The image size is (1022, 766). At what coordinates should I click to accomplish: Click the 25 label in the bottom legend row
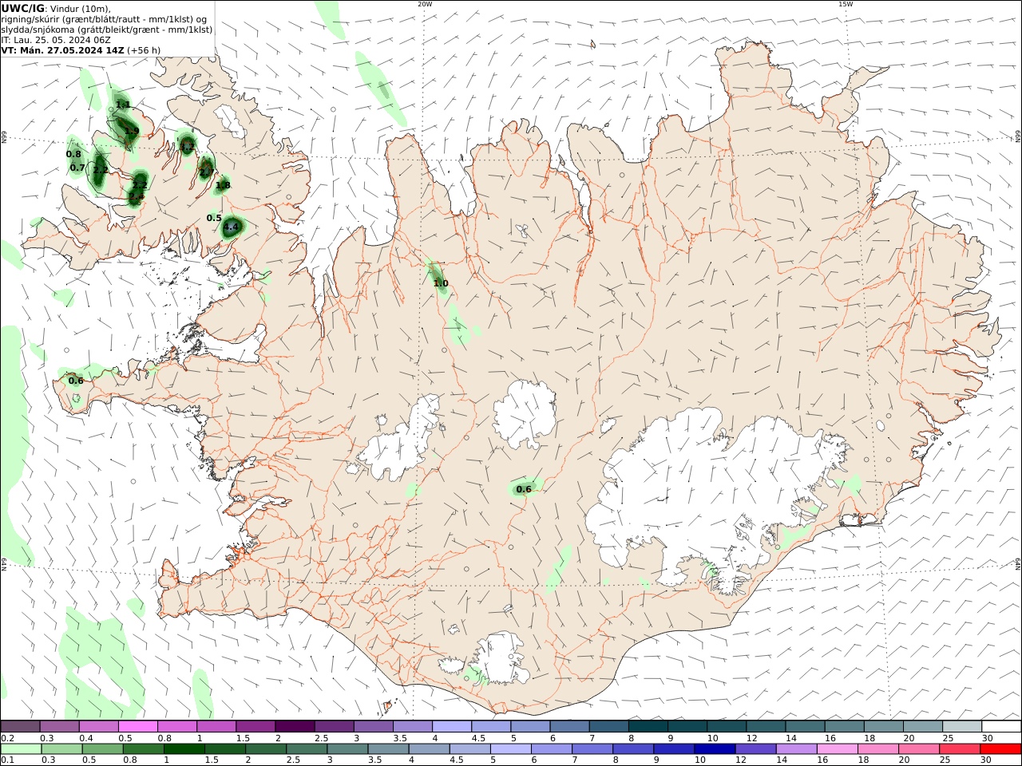[945, 760]
